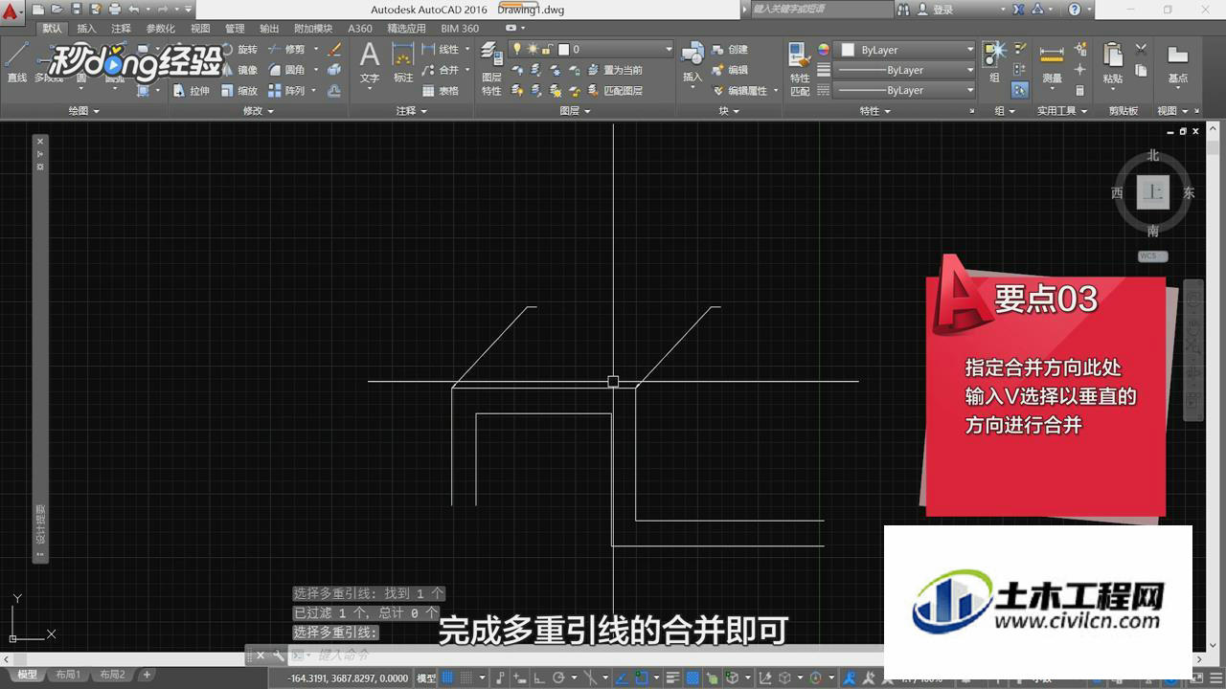Select the 文字 (Text) tool
Screen dimensions: 1226x689
(x=370, y=63)
